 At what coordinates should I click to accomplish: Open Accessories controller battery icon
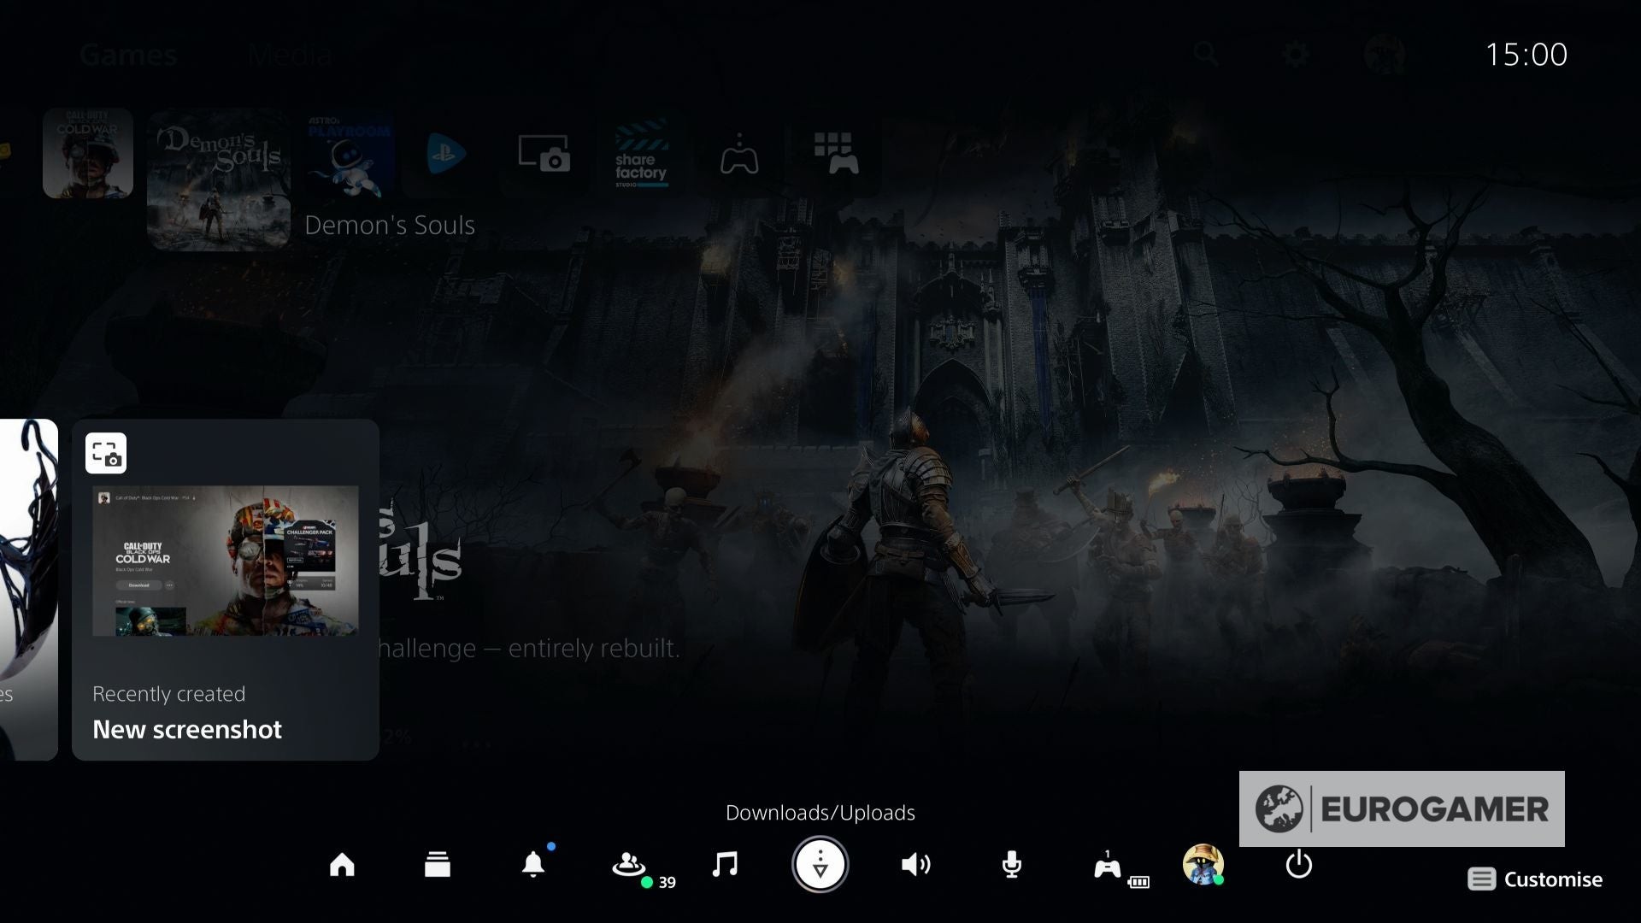[1108, 867]
